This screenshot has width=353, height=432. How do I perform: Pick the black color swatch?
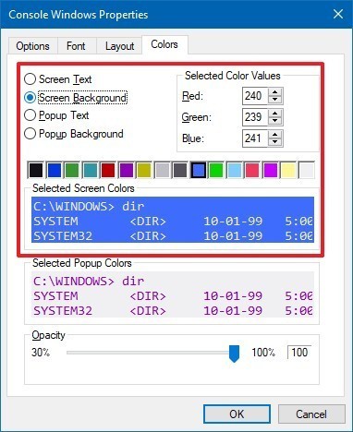[x=36, y=170]
